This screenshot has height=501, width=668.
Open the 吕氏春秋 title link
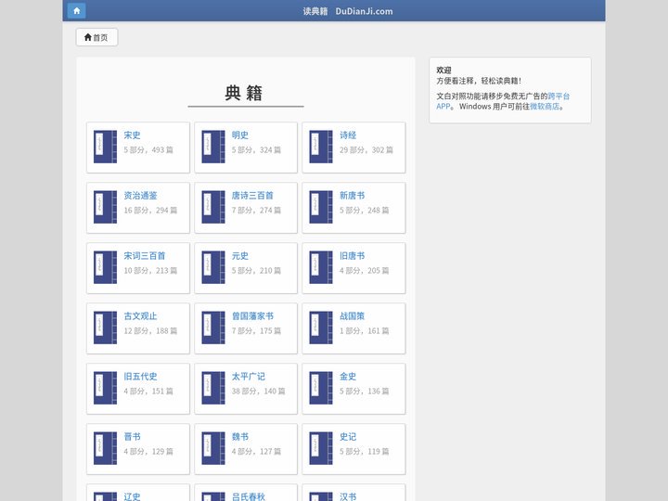click(x=249, y=496)
